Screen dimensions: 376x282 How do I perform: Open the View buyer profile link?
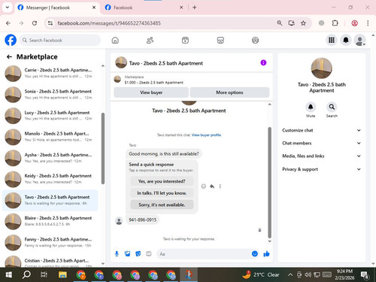[x=206, y=135]
